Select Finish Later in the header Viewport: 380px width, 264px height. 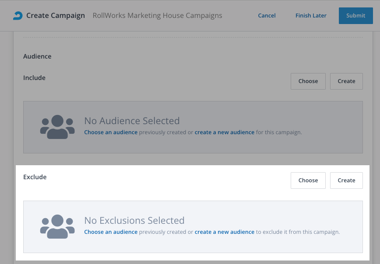point(311,16)
